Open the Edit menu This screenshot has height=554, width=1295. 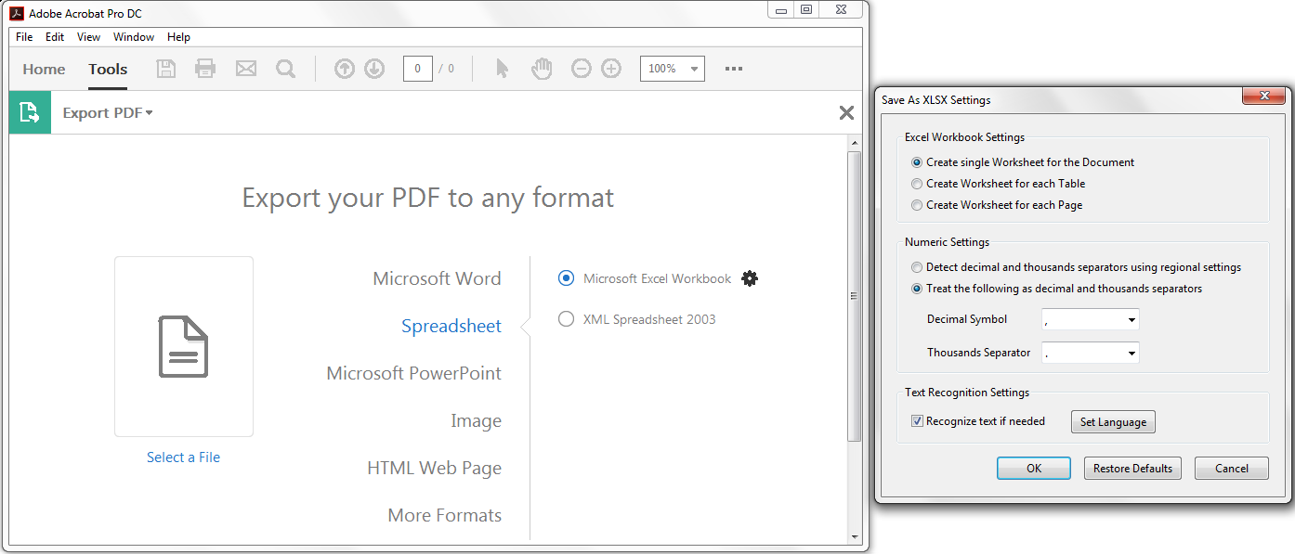pos(55,37)
